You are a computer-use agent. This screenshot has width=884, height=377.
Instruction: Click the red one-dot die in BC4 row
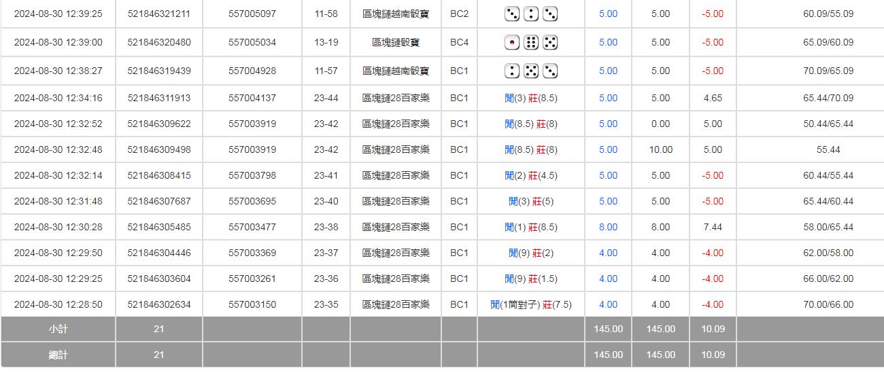pos(512,42)
